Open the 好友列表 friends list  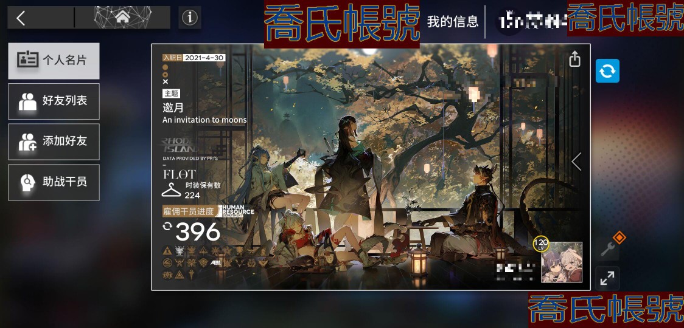tap(54, 101)
